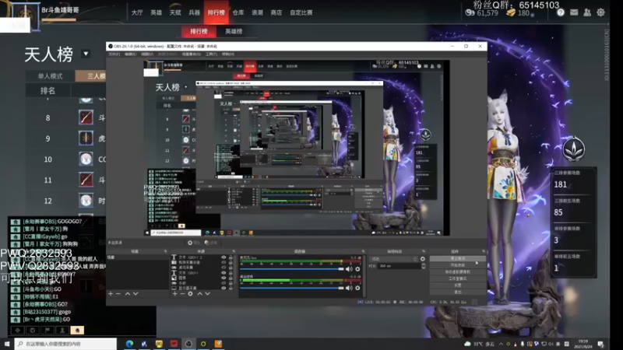The image size is (623, 350).
Task: Select the globe chat channel icon
Action: (33, 330)
